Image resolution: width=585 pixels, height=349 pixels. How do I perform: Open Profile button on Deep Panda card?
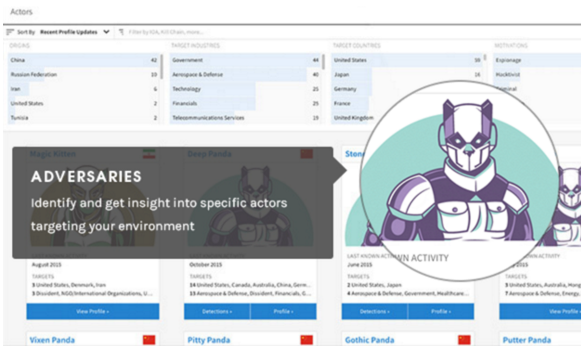pos(283,311)
